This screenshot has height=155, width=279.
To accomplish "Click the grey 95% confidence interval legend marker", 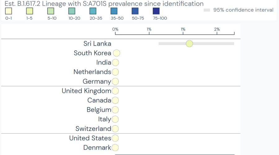I will 207,10.
